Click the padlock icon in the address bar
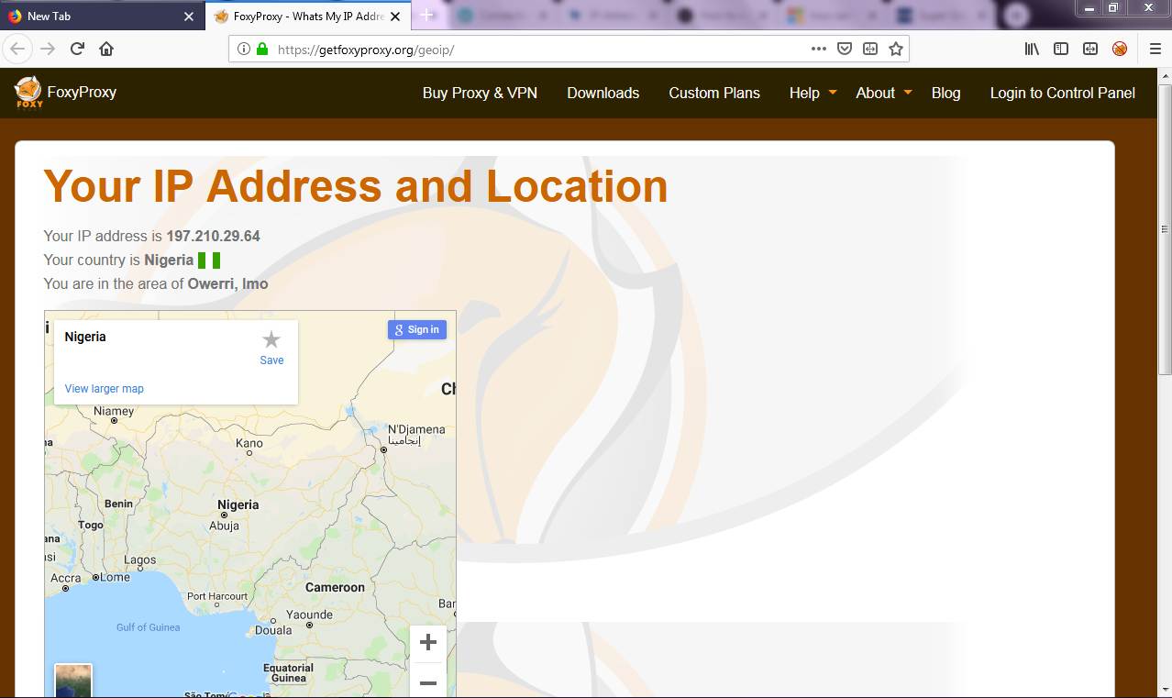Viewport: 1172px width, 698px height. [x=264, y=50]
